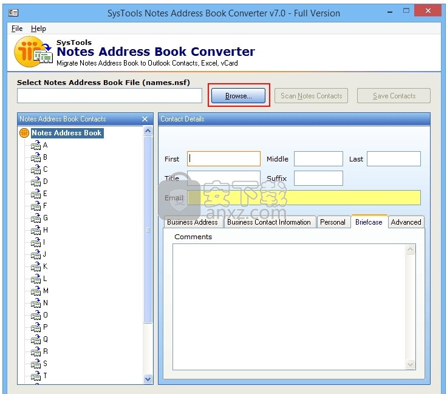This screenshot has height=394, width=447.
Task: Select letter Q in the contacts tree
Action: coord(46,339)
